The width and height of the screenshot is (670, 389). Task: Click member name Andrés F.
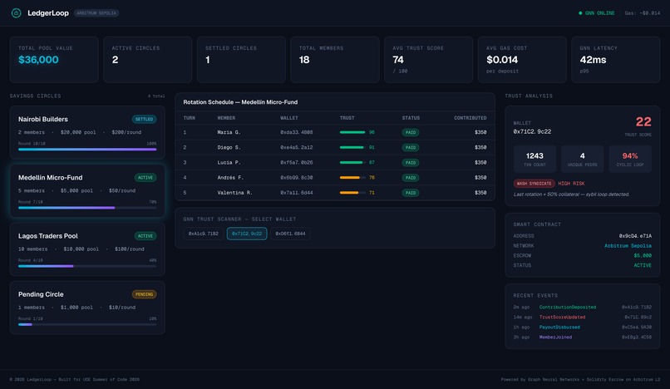click(x=230, y=177)
